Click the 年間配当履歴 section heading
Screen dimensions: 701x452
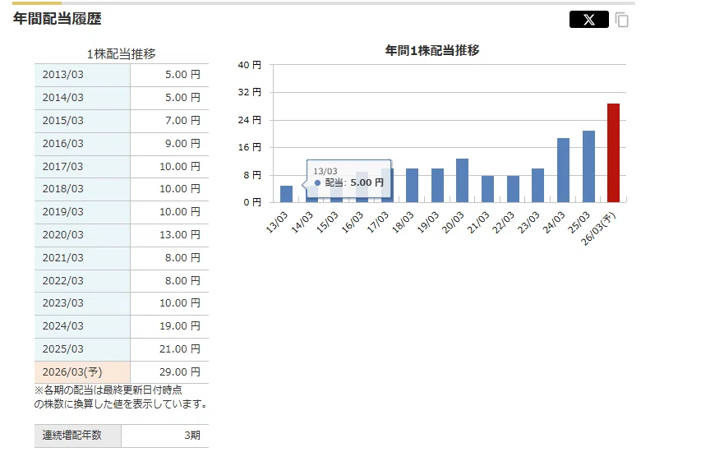58,19
